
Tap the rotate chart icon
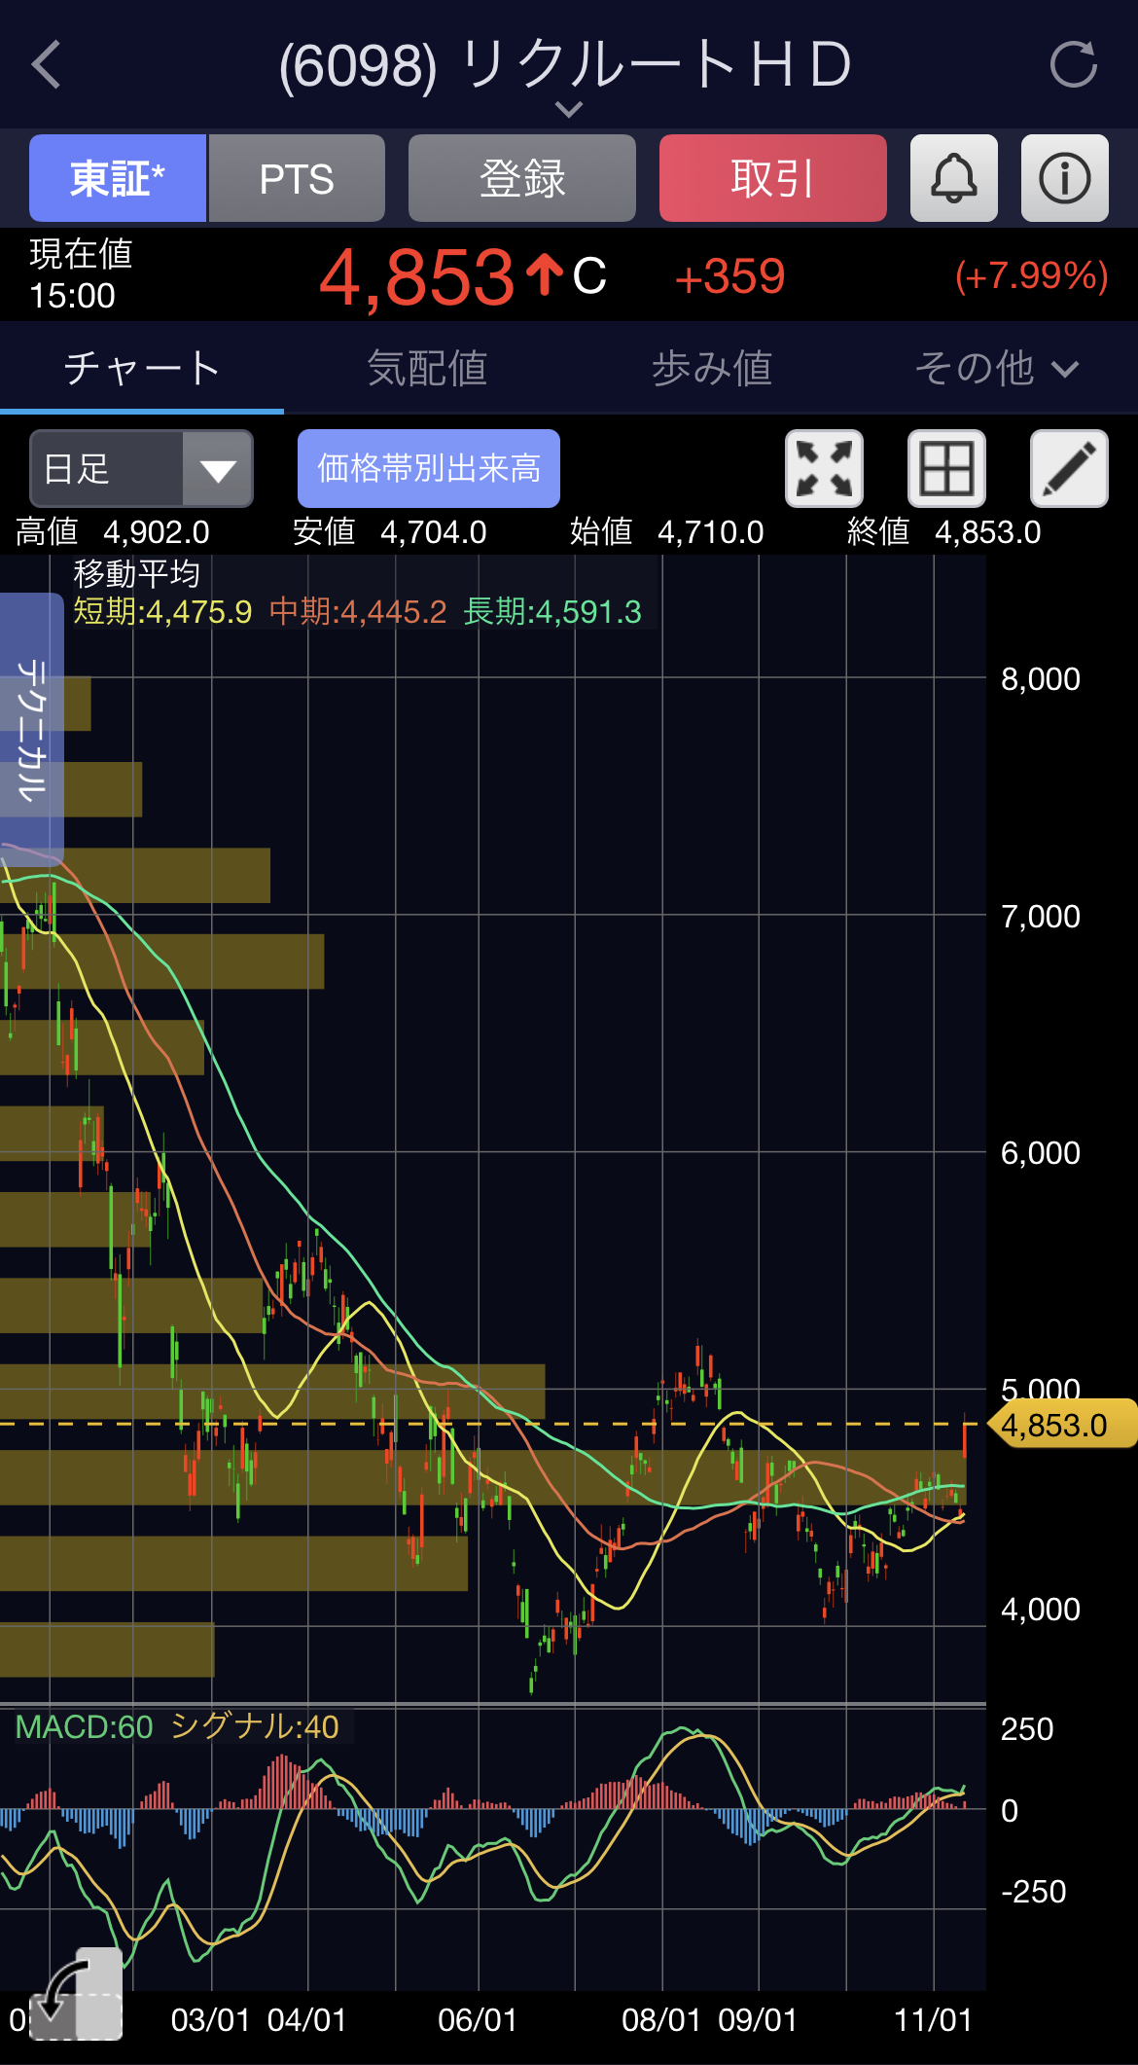pos(75,1994)
